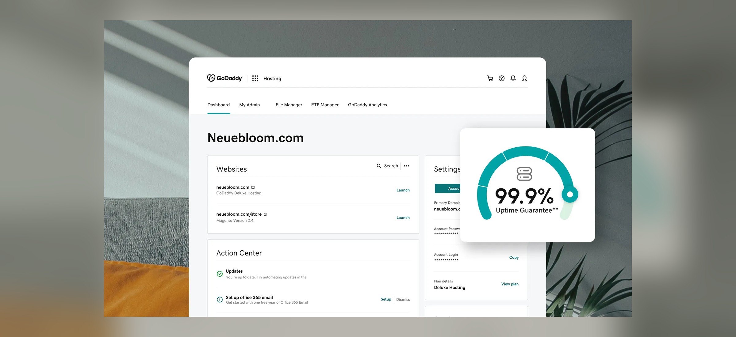
Task: Click Set up office 365 email title
Action: click(249, 297)
